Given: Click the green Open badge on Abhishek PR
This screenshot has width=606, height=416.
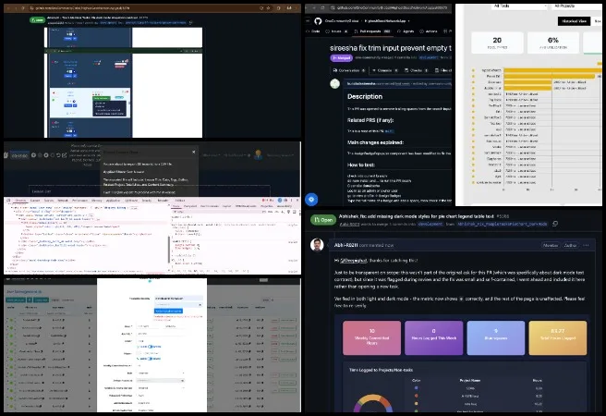Looking at the screenshot, I should tap(323, 220).
